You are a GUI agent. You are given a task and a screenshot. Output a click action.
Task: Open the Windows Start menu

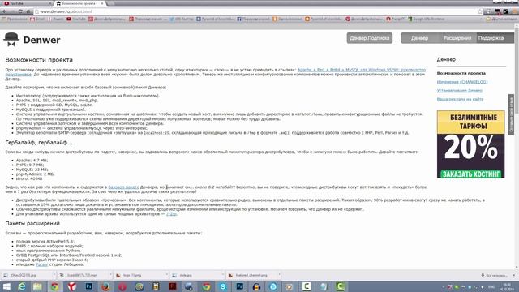pos(6,286)
